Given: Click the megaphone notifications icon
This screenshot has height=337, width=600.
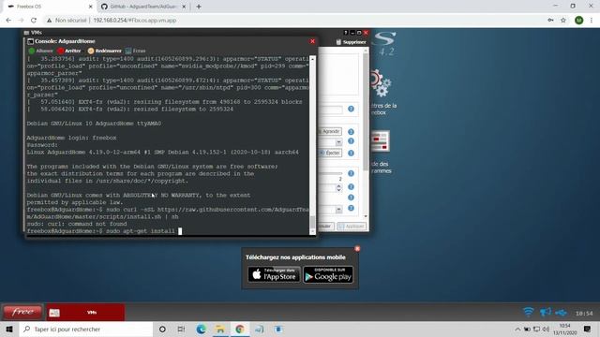Looking at the screenshot, I should pos(546,312).
